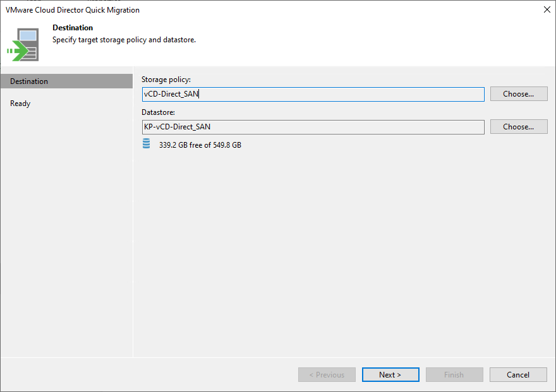Open Choose dialog for Storage policy

point(518,93)
